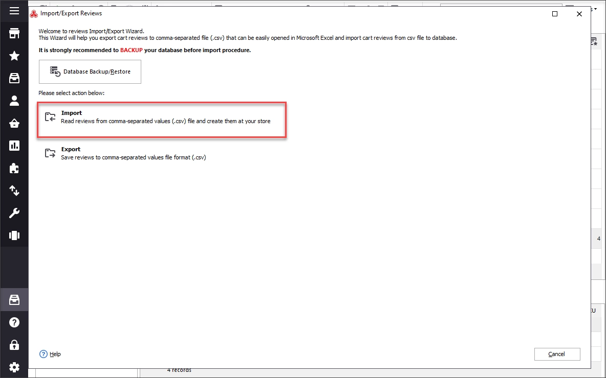The image size is (606, 378).
Task: Open the hamburger menu in the sidebar
Action: coord(14,11)
